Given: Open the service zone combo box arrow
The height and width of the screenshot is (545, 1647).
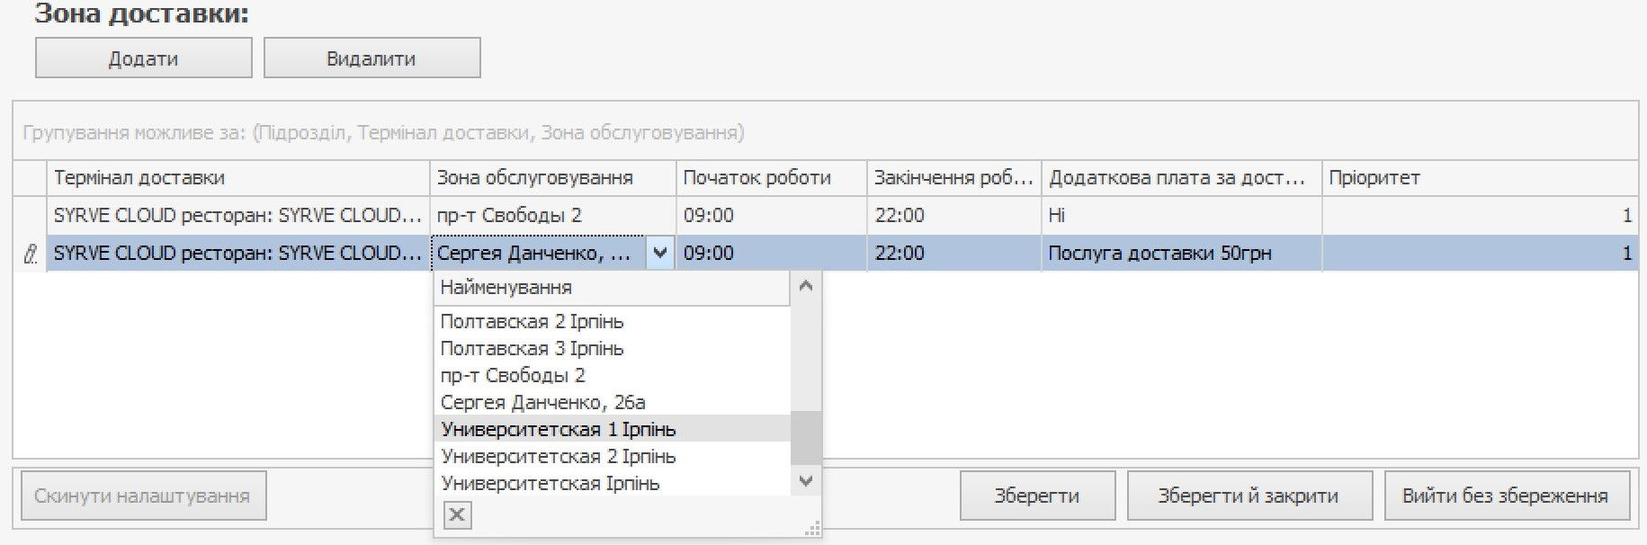Looking at the screenshot, I should (660, 254).
